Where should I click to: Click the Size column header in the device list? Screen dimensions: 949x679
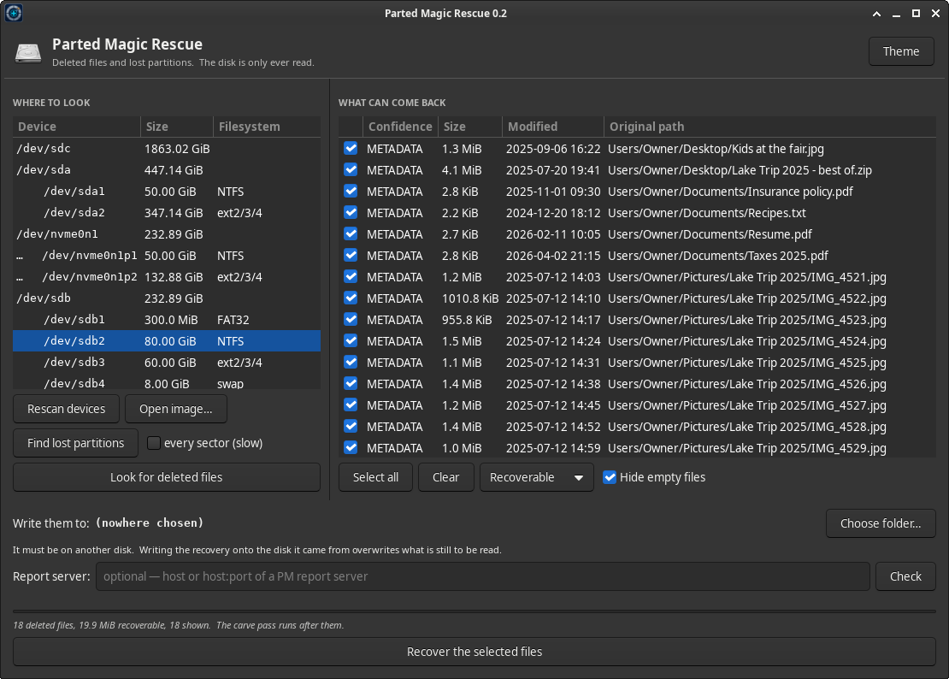tap(177, 127)
